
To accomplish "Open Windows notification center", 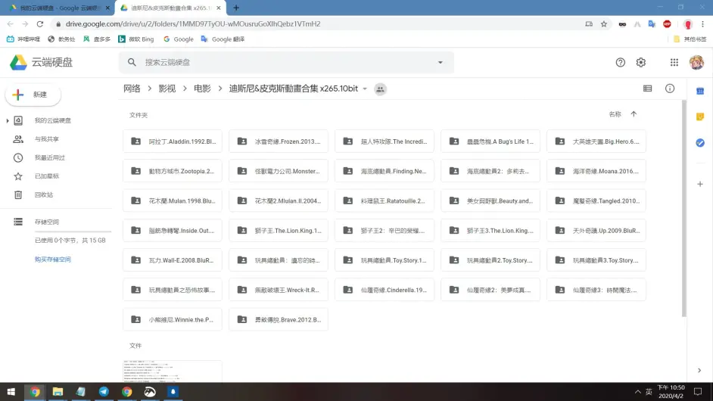I will [x=698, y=391].
